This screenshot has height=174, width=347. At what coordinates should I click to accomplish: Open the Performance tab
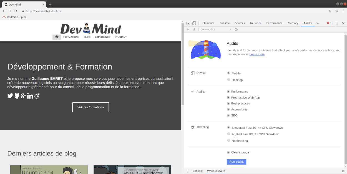click(274, 23)
